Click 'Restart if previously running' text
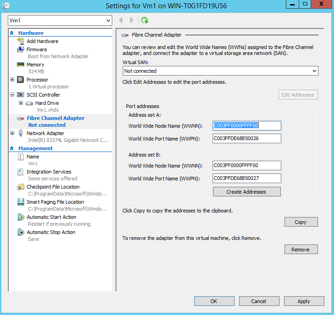Viewport: 334px width, 315px height. click(59, 224)
